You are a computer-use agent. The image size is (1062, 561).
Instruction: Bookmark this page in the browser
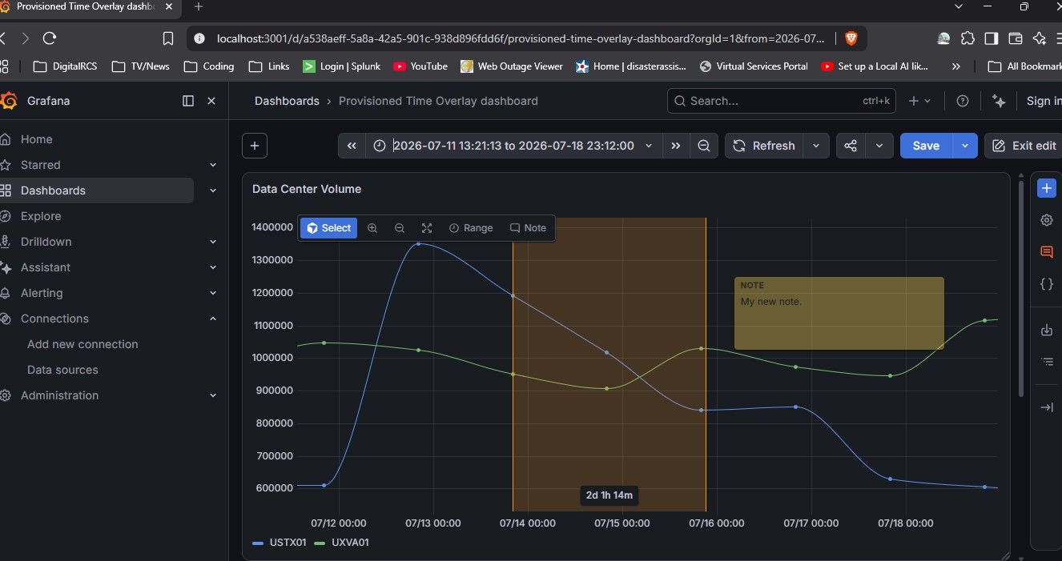167,38
